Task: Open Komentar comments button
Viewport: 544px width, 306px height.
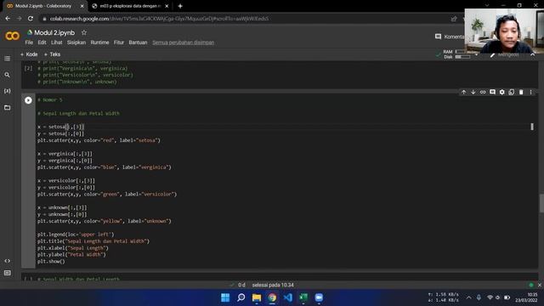Action: (x=450, y=37)
